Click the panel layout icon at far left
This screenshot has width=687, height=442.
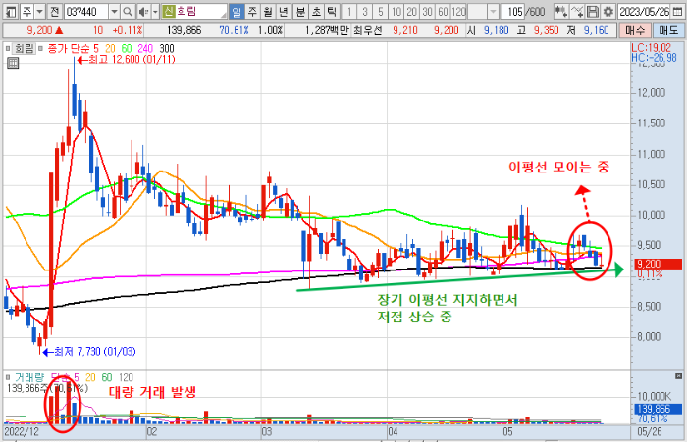tap(11, 11)
